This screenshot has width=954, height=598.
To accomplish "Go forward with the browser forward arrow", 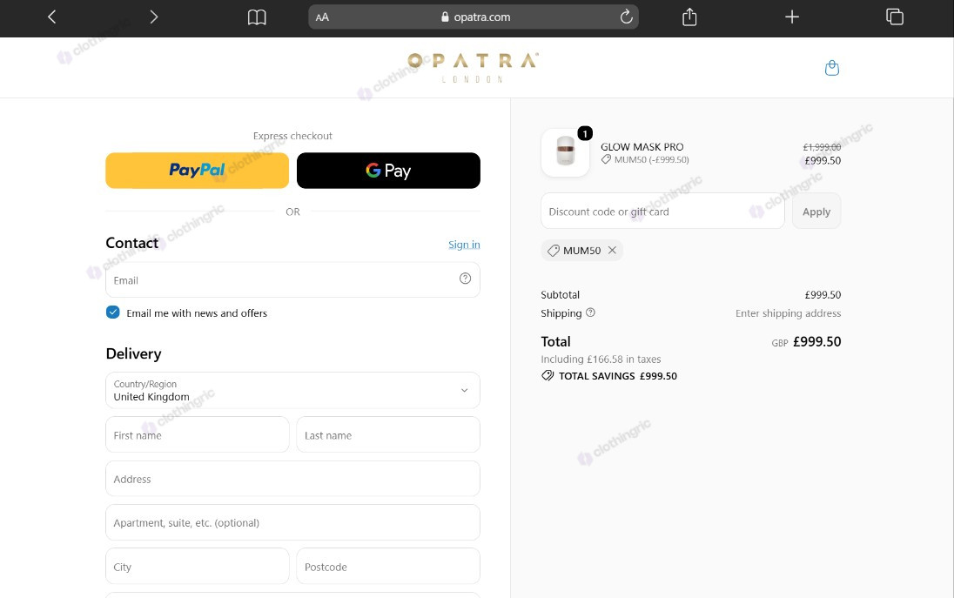I will coord(153,17).
